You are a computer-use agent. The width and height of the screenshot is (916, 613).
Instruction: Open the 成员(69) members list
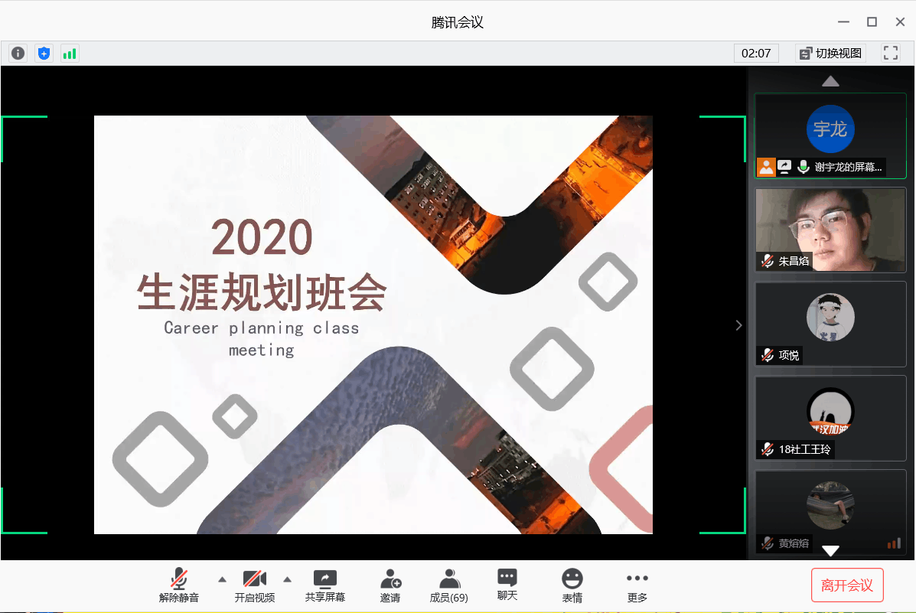tap(449, 585)
